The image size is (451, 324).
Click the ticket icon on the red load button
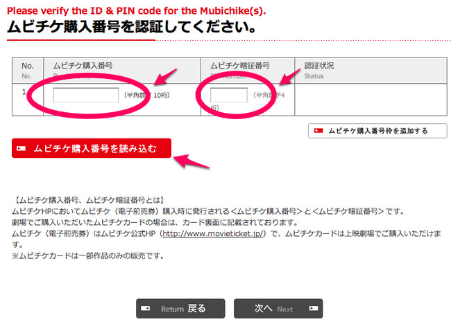21,148
